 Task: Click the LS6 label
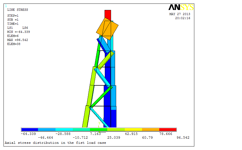[x=25, y=28]
